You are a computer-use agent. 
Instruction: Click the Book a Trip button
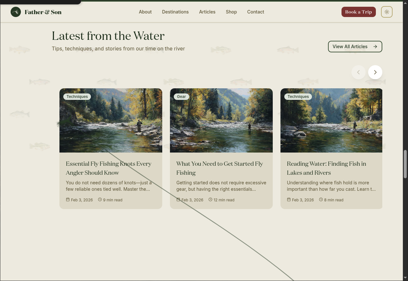click(x=359, y=12)
